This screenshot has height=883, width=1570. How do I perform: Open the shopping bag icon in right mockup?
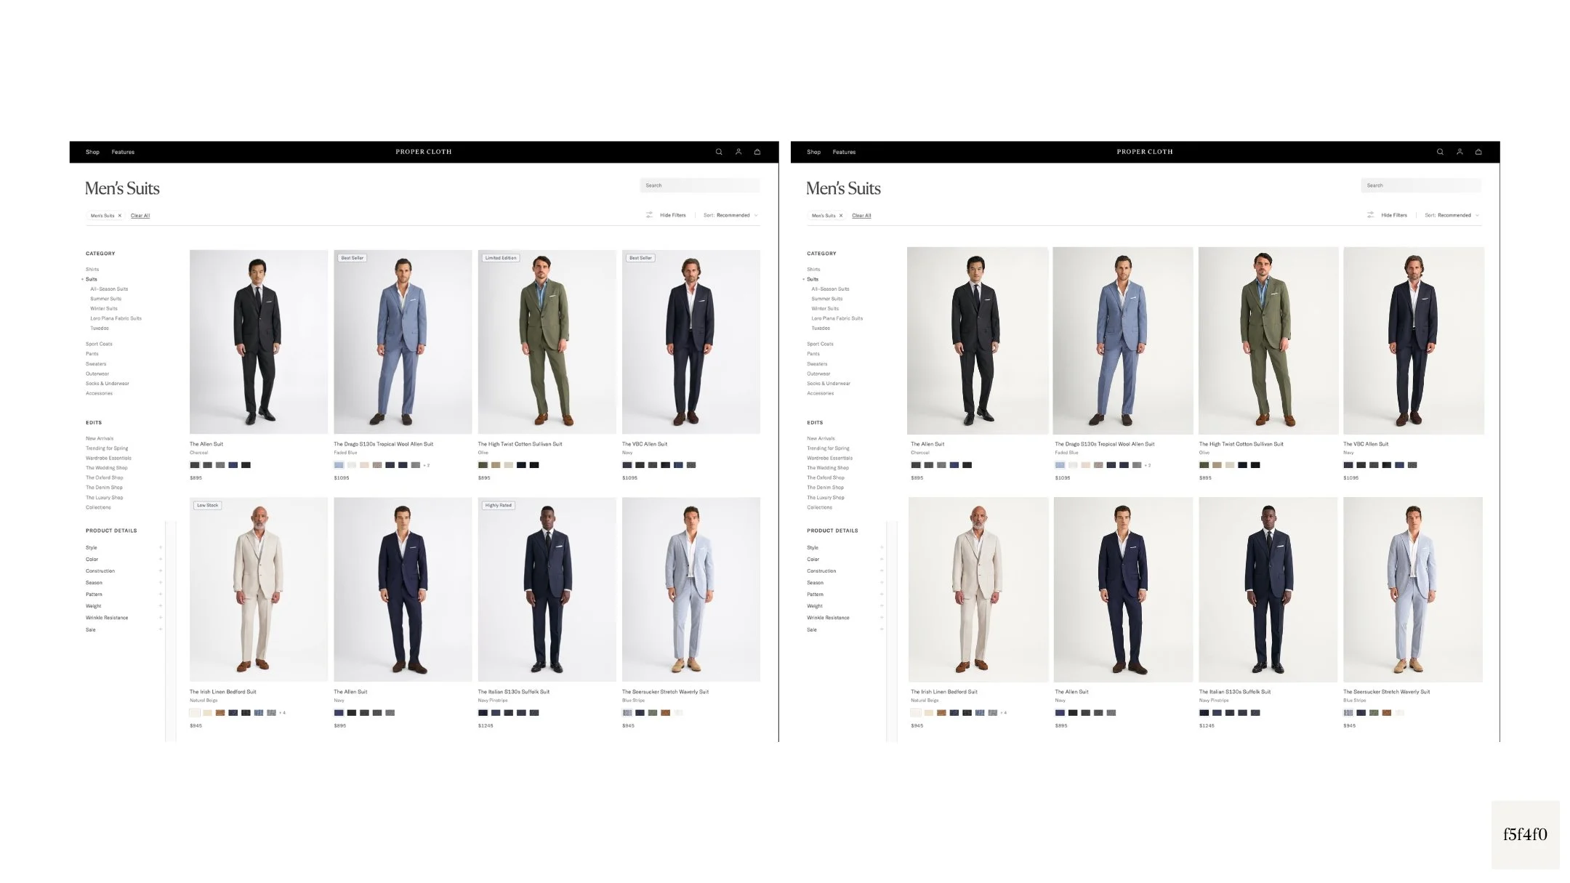click(x=1478, y=152)
